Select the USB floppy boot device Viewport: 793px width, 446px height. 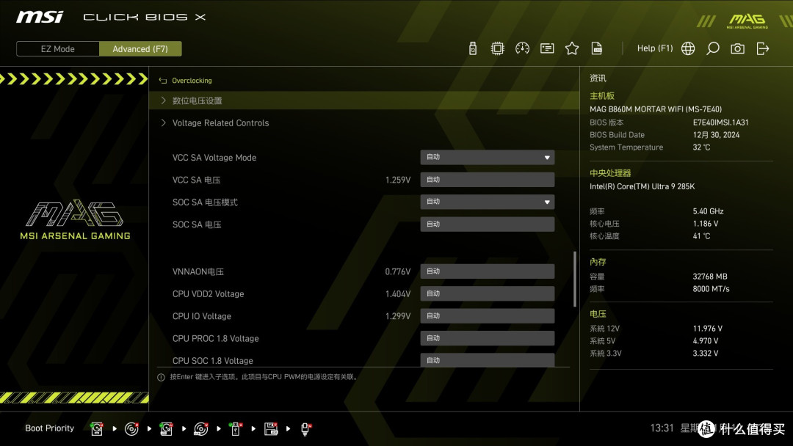tap(270, 429)
